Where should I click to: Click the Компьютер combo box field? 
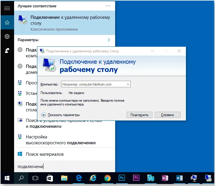pyautogui.click(x=96, y=84)
